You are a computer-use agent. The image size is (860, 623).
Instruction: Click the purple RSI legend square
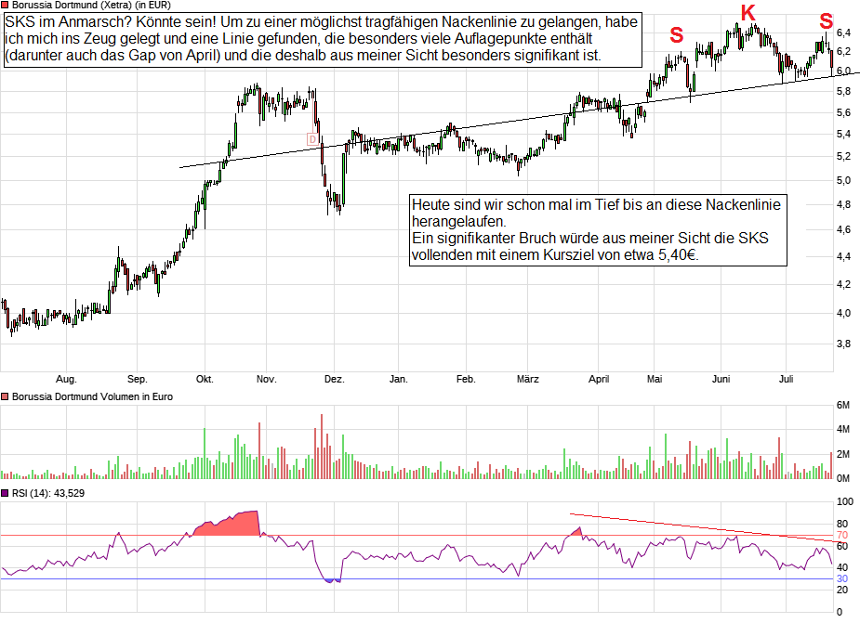[5, 493]
